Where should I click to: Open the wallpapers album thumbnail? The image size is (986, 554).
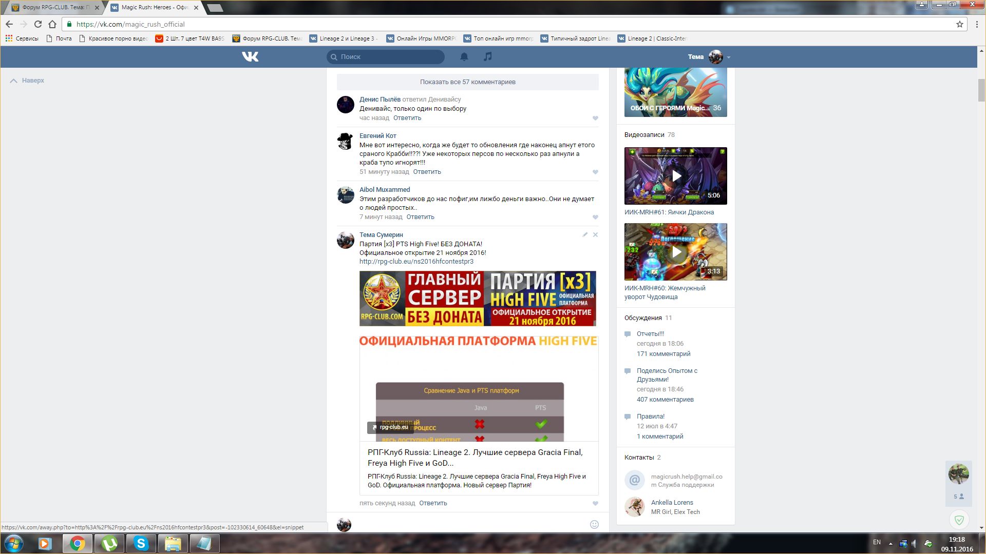[676, 92]
